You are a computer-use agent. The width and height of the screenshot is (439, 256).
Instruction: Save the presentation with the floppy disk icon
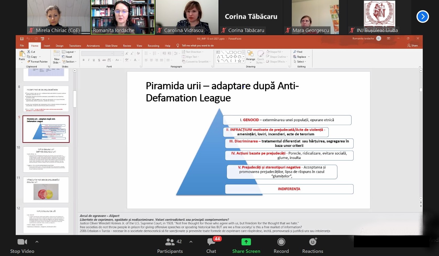[22, 39]
